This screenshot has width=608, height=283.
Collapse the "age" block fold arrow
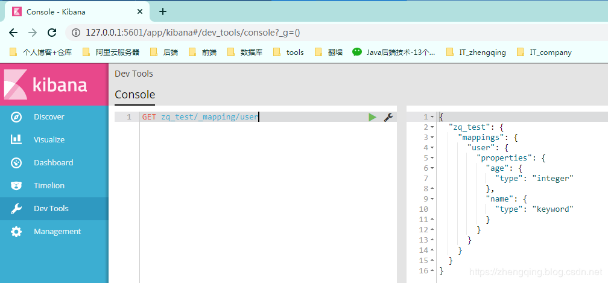pos(432,168)
